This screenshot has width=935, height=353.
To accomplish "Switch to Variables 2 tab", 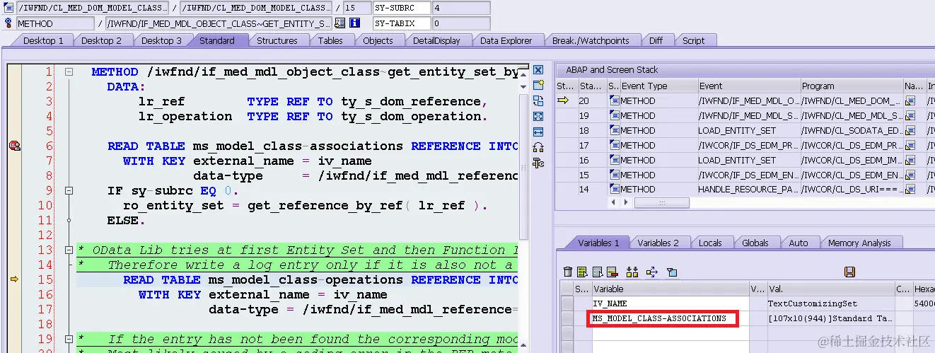I will pos(658,243).
